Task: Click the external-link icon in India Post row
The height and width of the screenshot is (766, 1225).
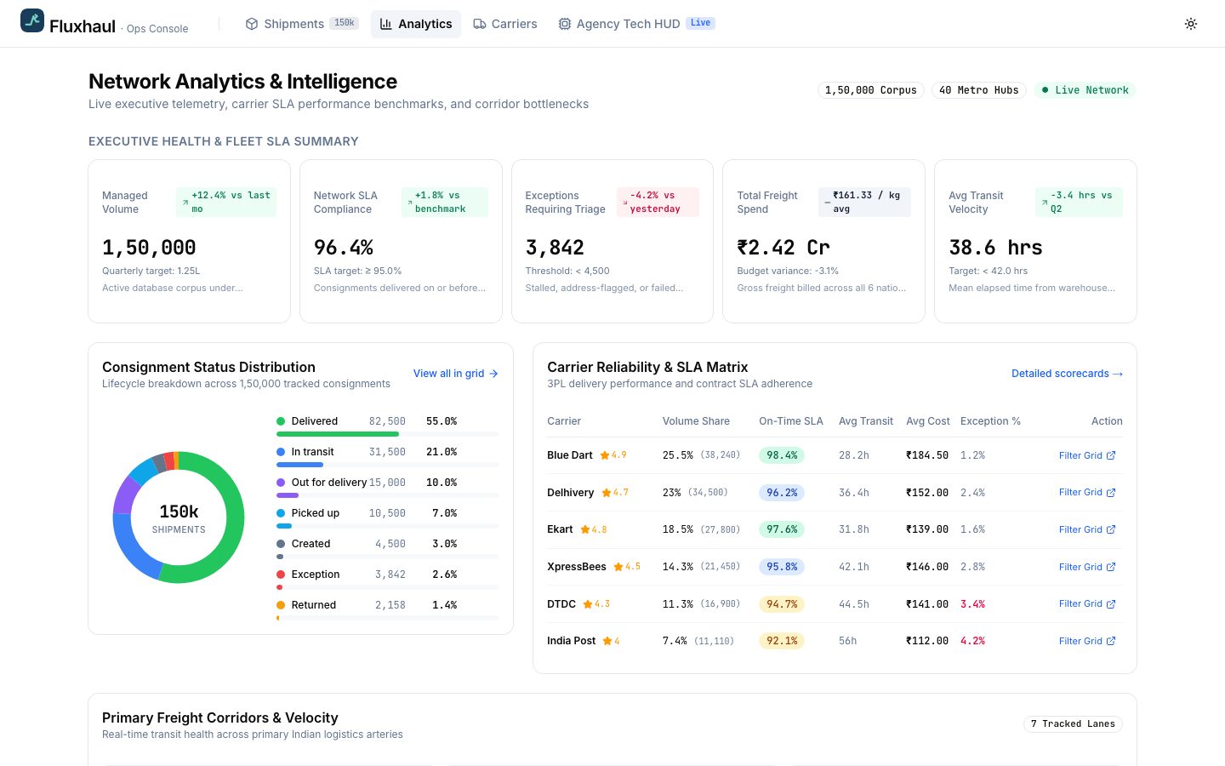Action: 1111,641
